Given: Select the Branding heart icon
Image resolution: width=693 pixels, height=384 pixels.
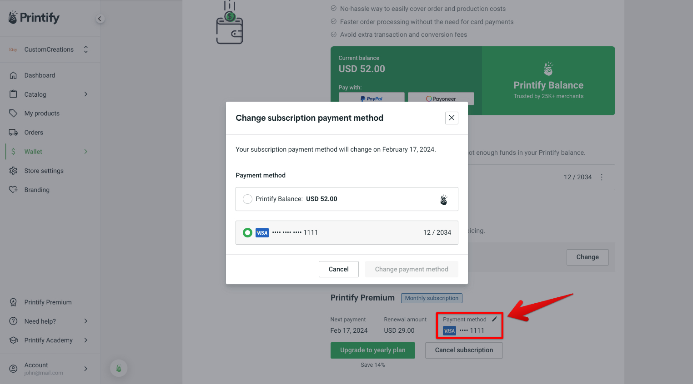Looking at the screenshot, I should coord(14,189).
